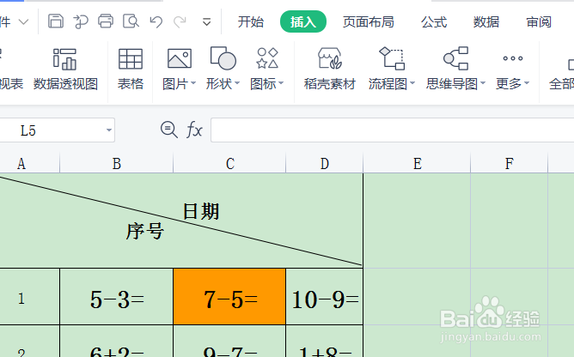The width and height of the screenshot is (574, 357).
Task: Select column C header
Action: (229, 163)
